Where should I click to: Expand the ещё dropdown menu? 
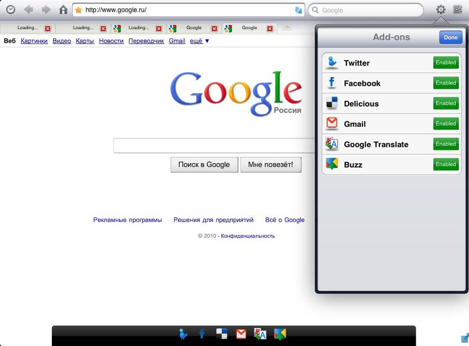click(x=199, y=41)
